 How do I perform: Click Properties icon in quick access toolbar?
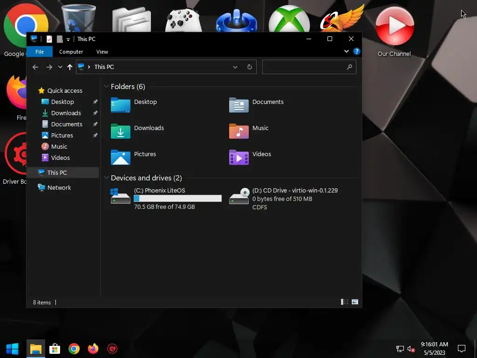coord(49,39)
